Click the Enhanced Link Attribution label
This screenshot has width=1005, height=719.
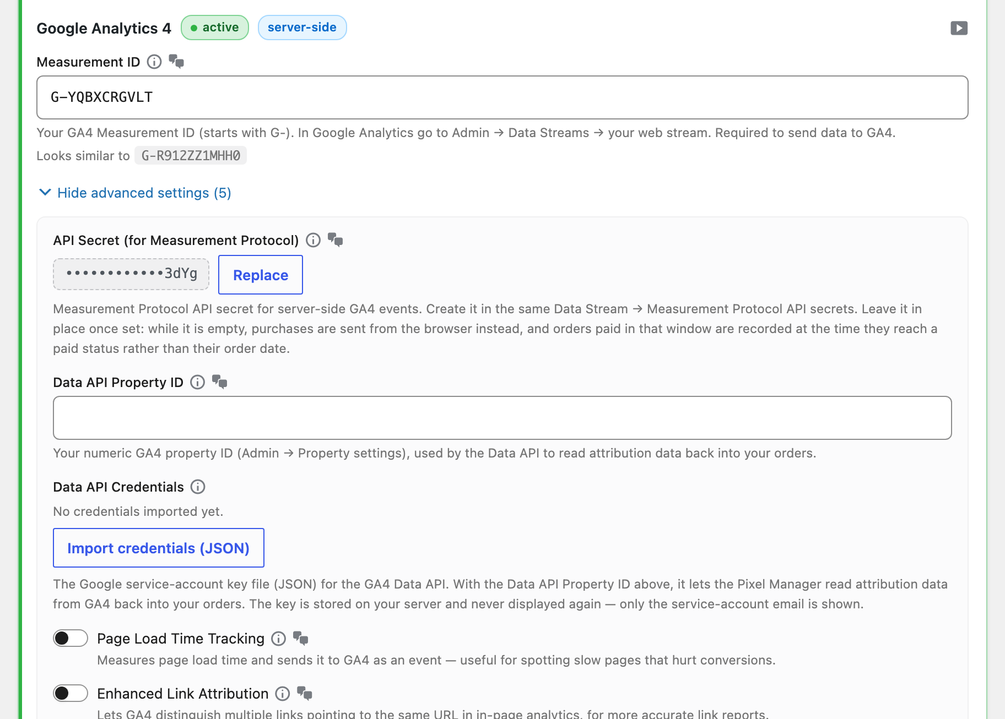pos(183,694)
